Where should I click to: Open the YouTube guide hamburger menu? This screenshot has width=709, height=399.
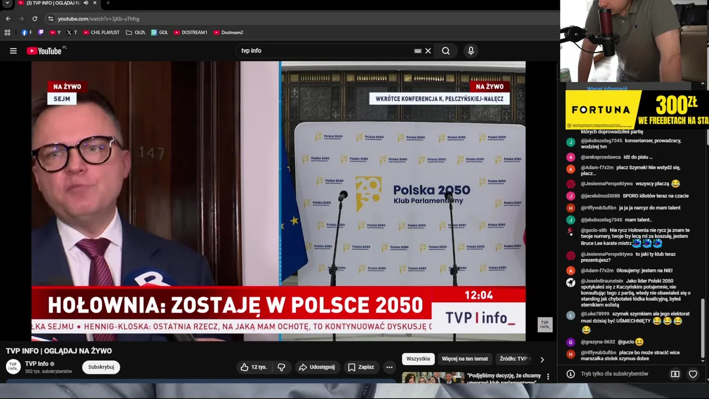click(x=13, y=51)
